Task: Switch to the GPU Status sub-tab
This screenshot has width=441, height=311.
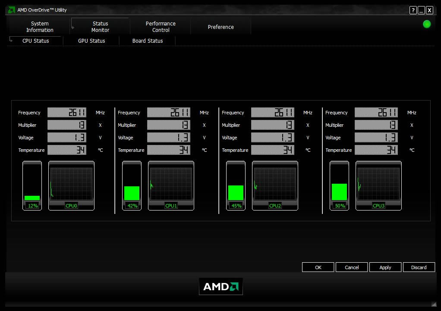Action: pyautogui.click(x=91, y=41)
